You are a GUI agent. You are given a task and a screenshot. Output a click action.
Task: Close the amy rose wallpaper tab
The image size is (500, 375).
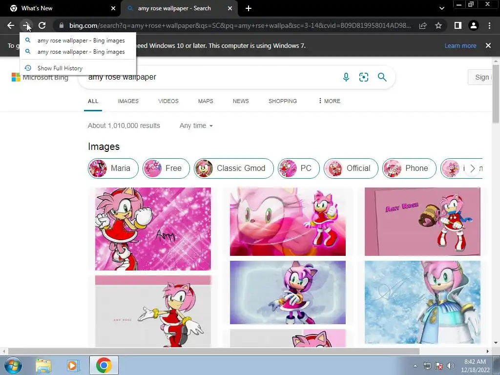[x=230, y=8]
